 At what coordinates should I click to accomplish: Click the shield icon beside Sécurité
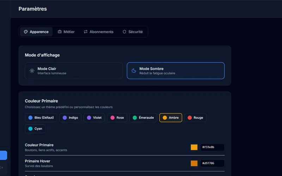pyautogui.click(x=124, y=32)
